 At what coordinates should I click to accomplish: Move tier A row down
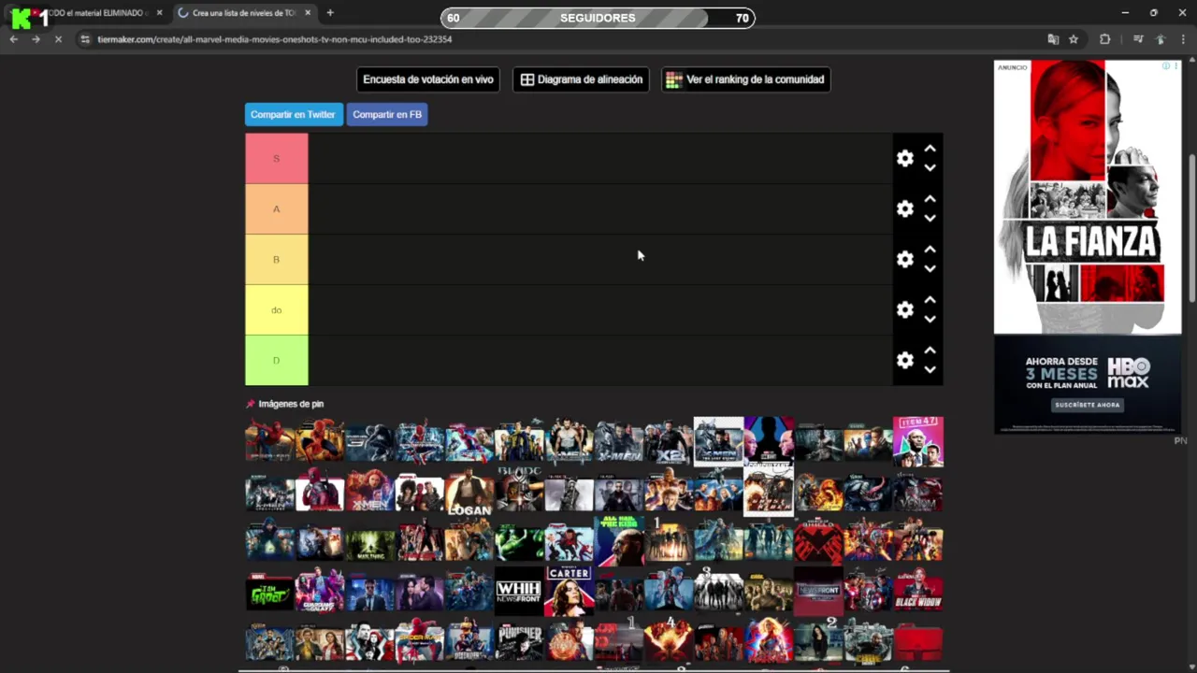coord(930,219)
